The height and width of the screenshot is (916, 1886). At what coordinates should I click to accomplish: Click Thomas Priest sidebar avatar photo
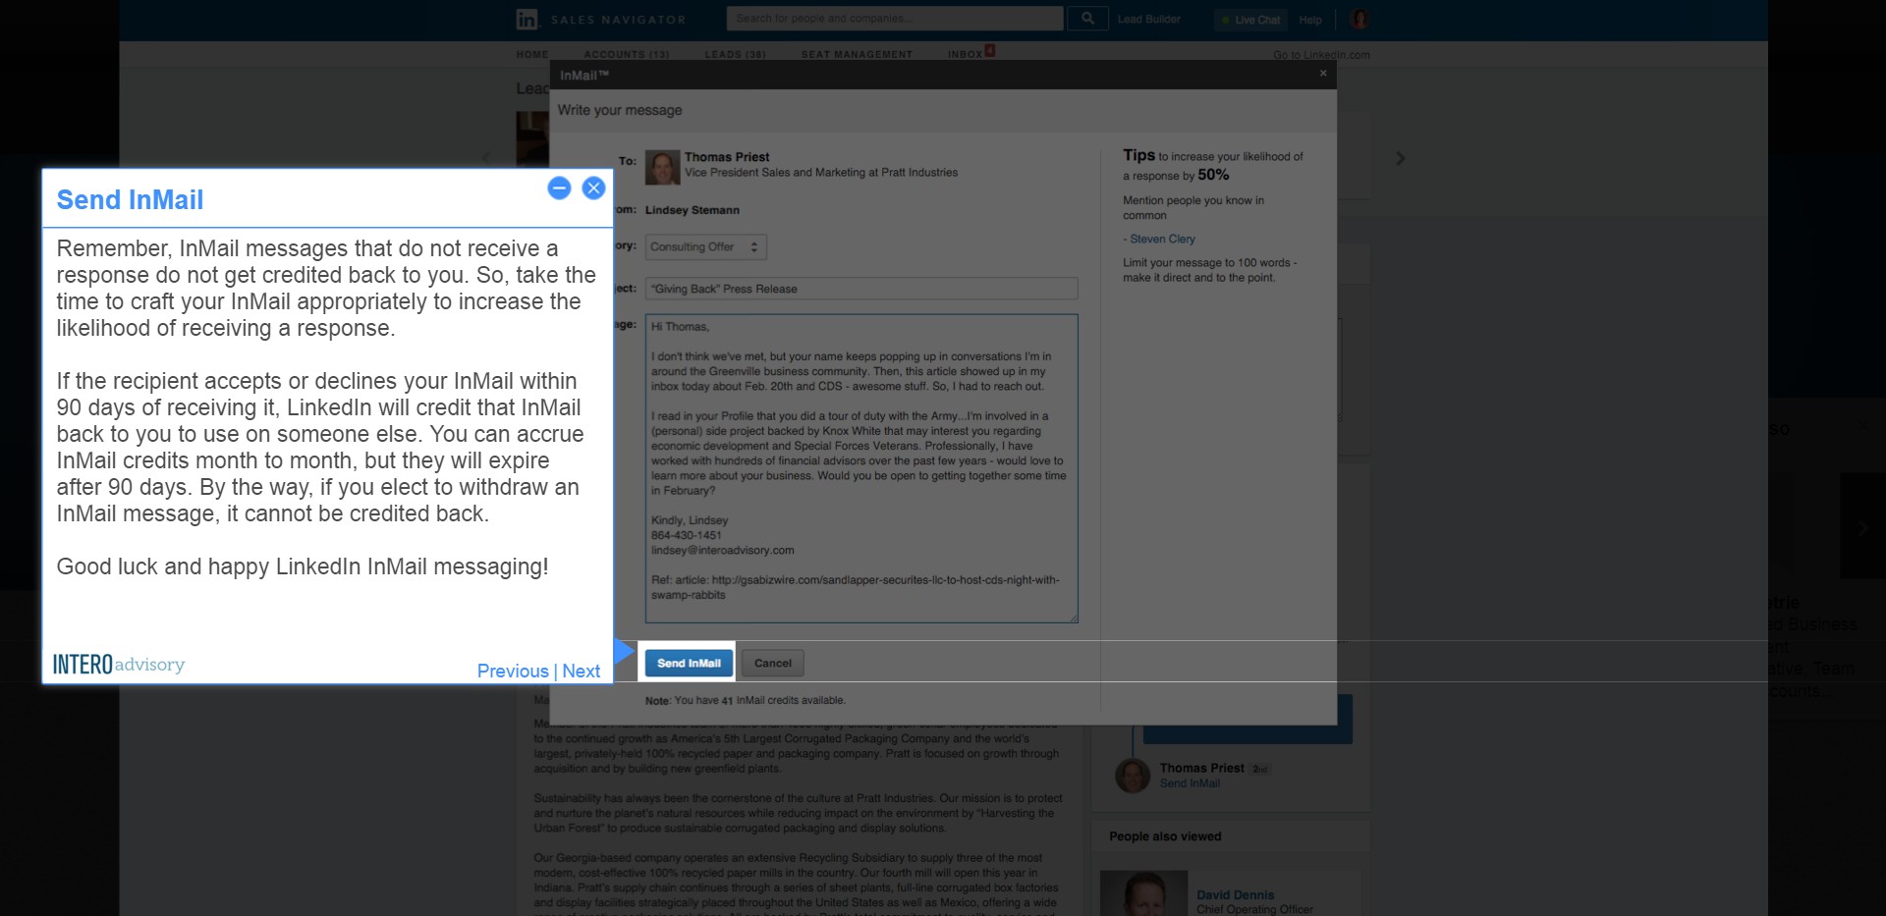(x=1133, y=776)
